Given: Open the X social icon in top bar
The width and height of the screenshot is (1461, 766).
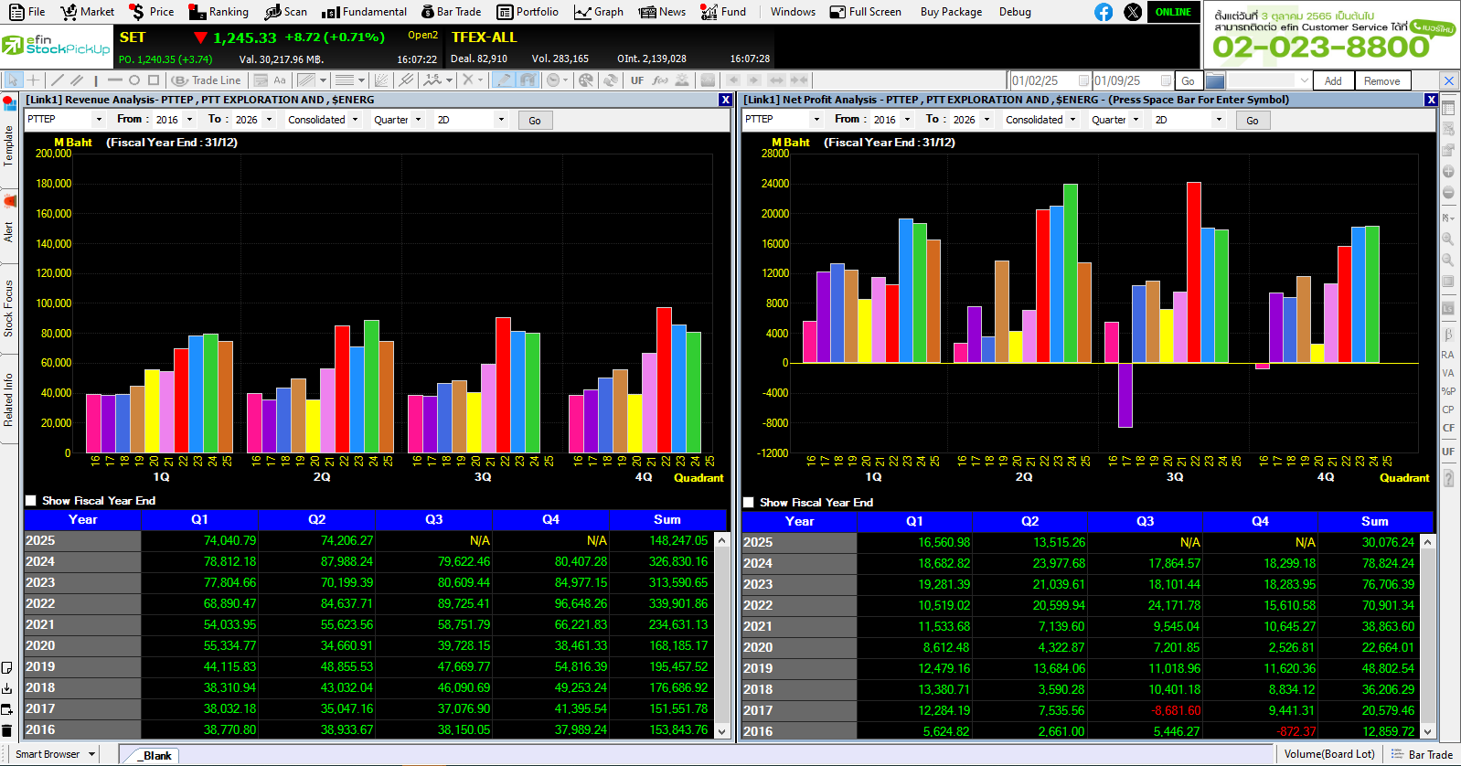Looking at the screenshot, I should [1133, 12].
